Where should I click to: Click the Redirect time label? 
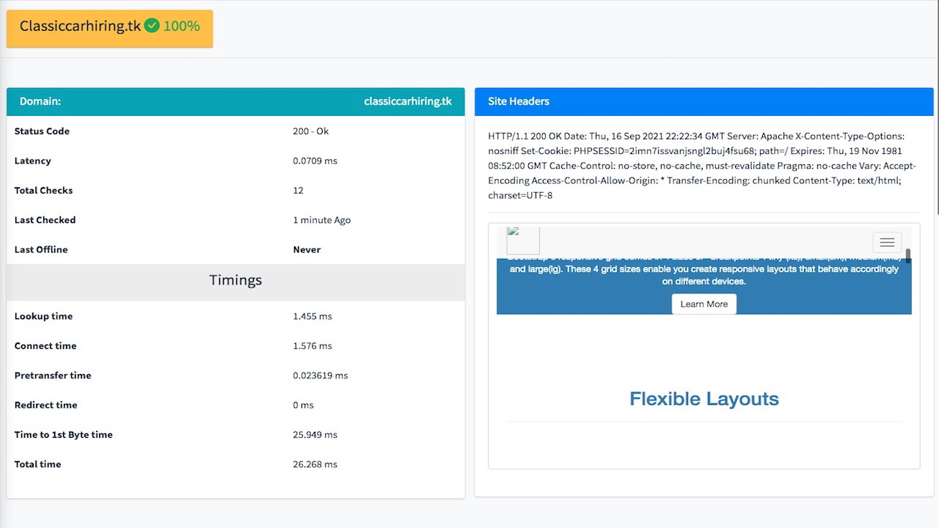[x=45, y=405]
